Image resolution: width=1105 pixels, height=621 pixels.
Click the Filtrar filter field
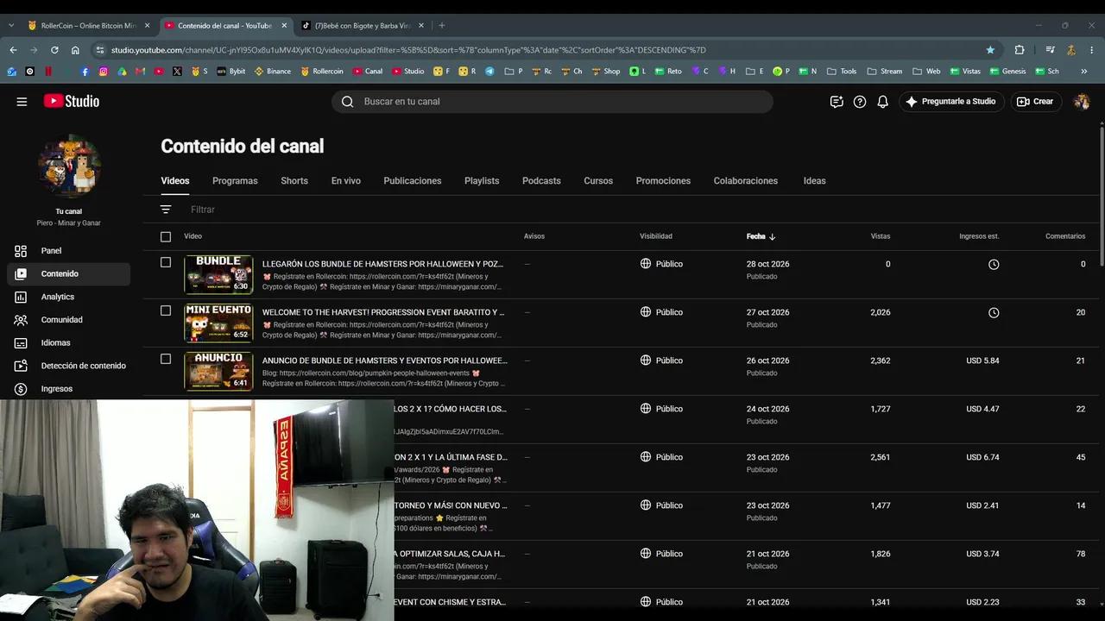tap(203, 210)
